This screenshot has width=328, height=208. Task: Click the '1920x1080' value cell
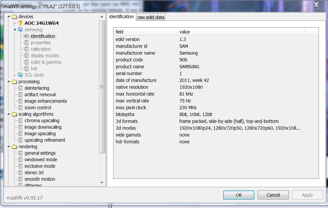[x=191, y=87]
